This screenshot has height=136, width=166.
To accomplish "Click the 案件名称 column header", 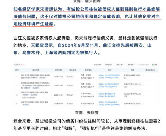I will [36, 70].
